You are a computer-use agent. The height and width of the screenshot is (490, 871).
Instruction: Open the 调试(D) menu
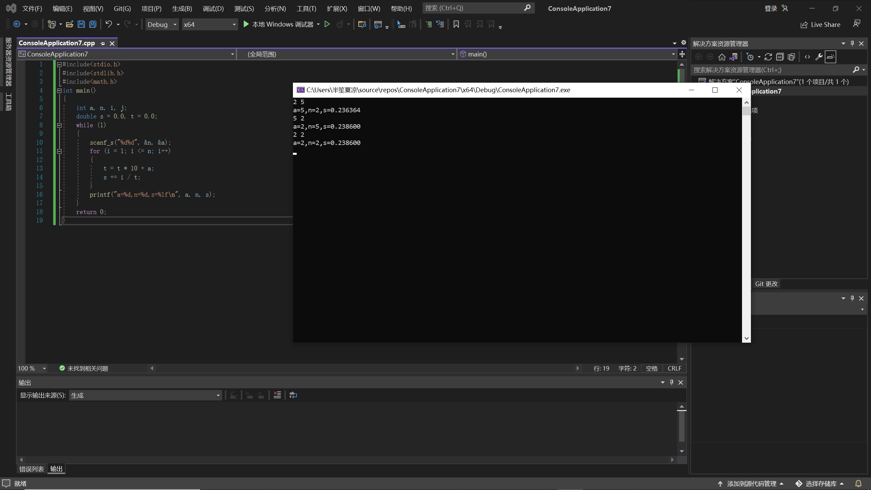[x=213, y=9]
